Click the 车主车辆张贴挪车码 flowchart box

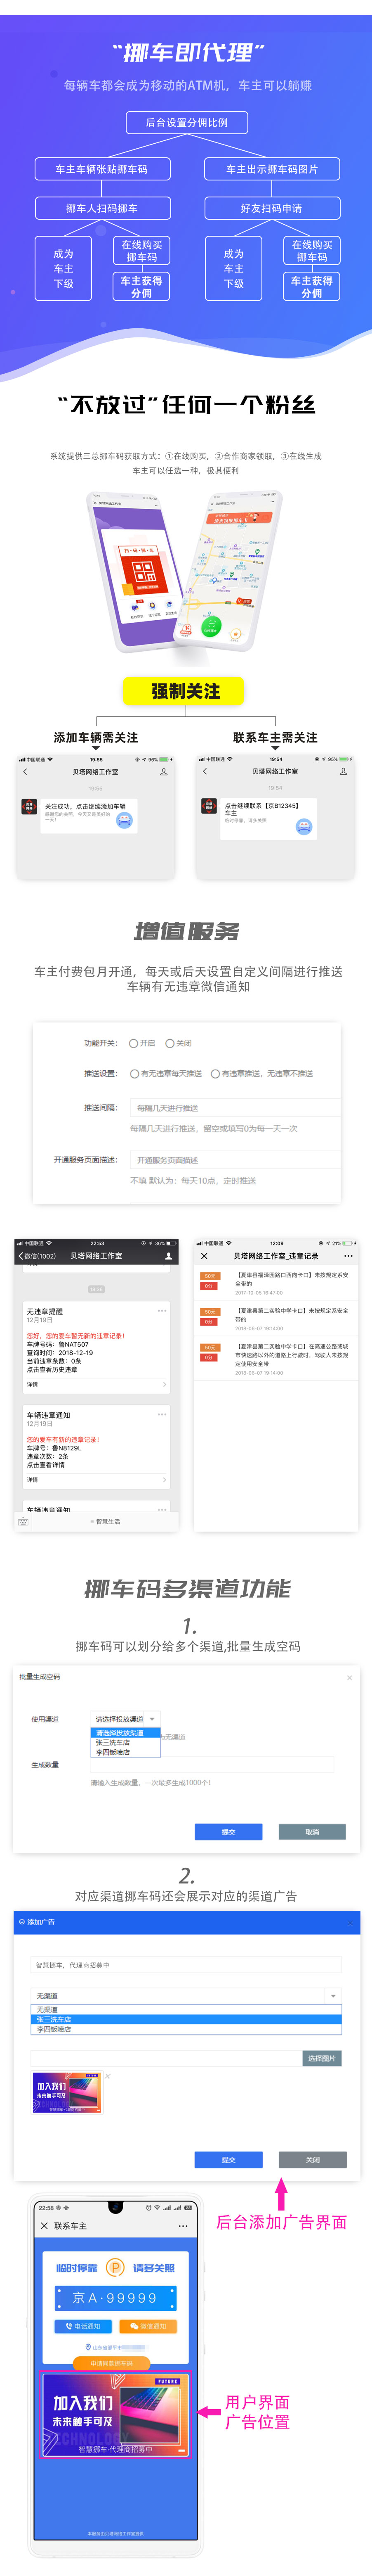(102, 169)
